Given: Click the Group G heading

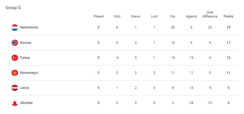Looking at the screenshot, I should 13,8.
